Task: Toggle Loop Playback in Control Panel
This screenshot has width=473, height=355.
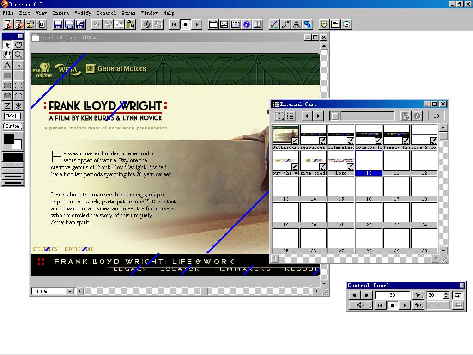Action: 458,295
